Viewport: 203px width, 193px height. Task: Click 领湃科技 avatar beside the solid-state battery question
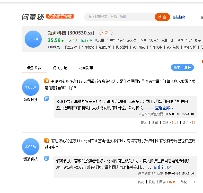tap(31, 147)
